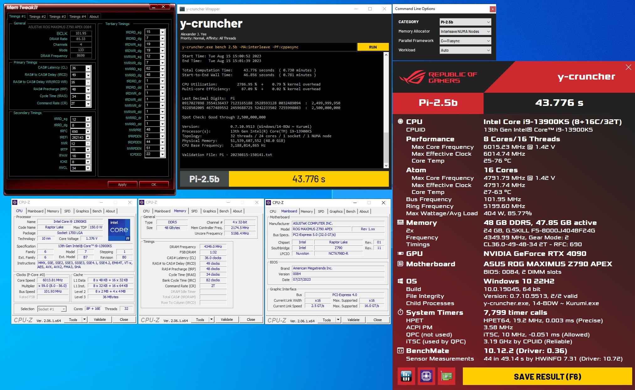
Task: Click the CPU section icon in BenchMate
Action: [x=400, y=122]
